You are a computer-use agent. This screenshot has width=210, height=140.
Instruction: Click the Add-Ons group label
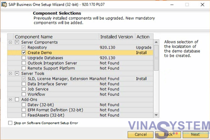(x=29, y=99)
